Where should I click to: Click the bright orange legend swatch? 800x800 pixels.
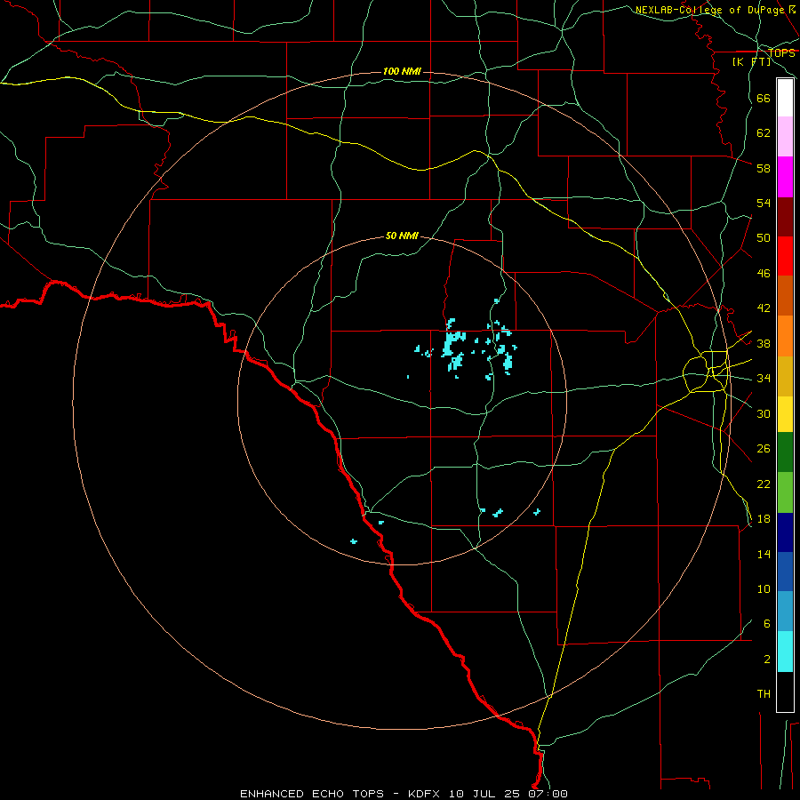[785, 336]
